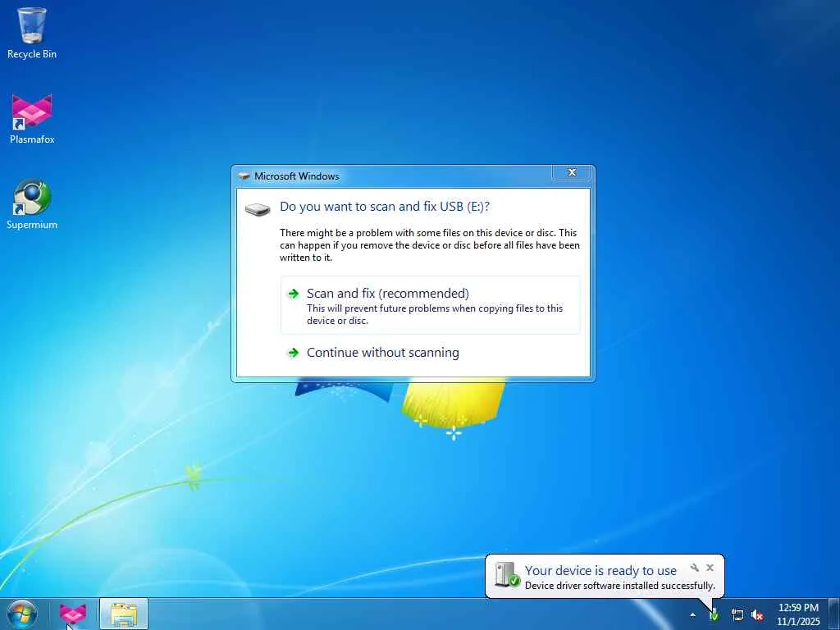Choose Scan and fix (recommended)
This screenshot has width=840, height=630.
point(430,305)
